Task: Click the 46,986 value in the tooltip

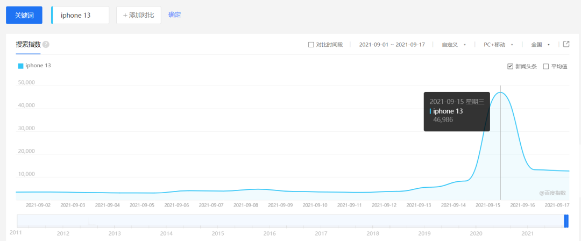Action: (x=443, y=120)
